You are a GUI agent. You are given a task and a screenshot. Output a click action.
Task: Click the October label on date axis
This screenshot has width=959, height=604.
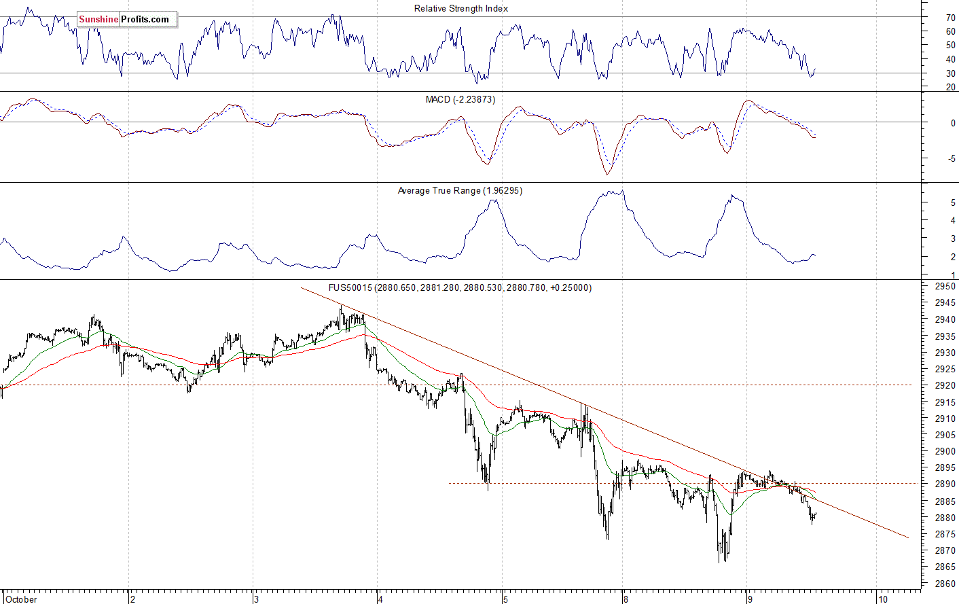click(20, 599)
